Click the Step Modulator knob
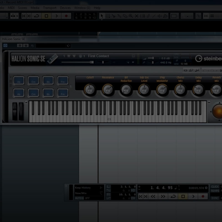This screenshot has width=222, height=222. (162, 90)
